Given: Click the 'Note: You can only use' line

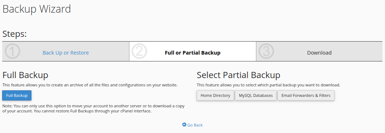Looking at the screenshot, I should click(x=93, y=106).
